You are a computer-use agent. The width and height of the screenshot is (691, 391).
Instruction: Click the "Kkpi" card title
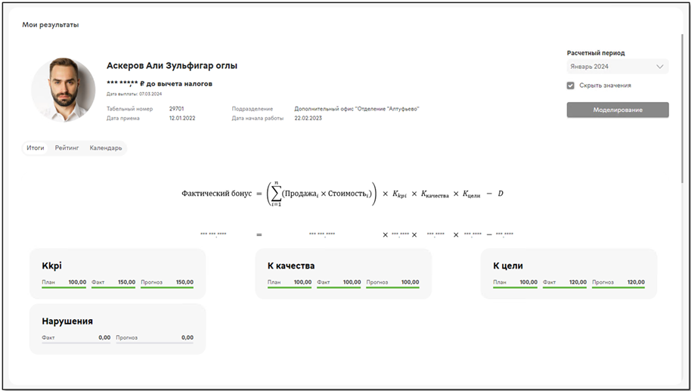pyautogui.click(x=52, y=266)
